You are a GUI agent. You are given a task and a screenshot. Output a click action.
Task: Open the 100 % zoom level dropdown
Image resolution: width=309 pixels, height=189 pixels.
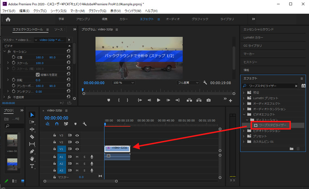point(124,83)
